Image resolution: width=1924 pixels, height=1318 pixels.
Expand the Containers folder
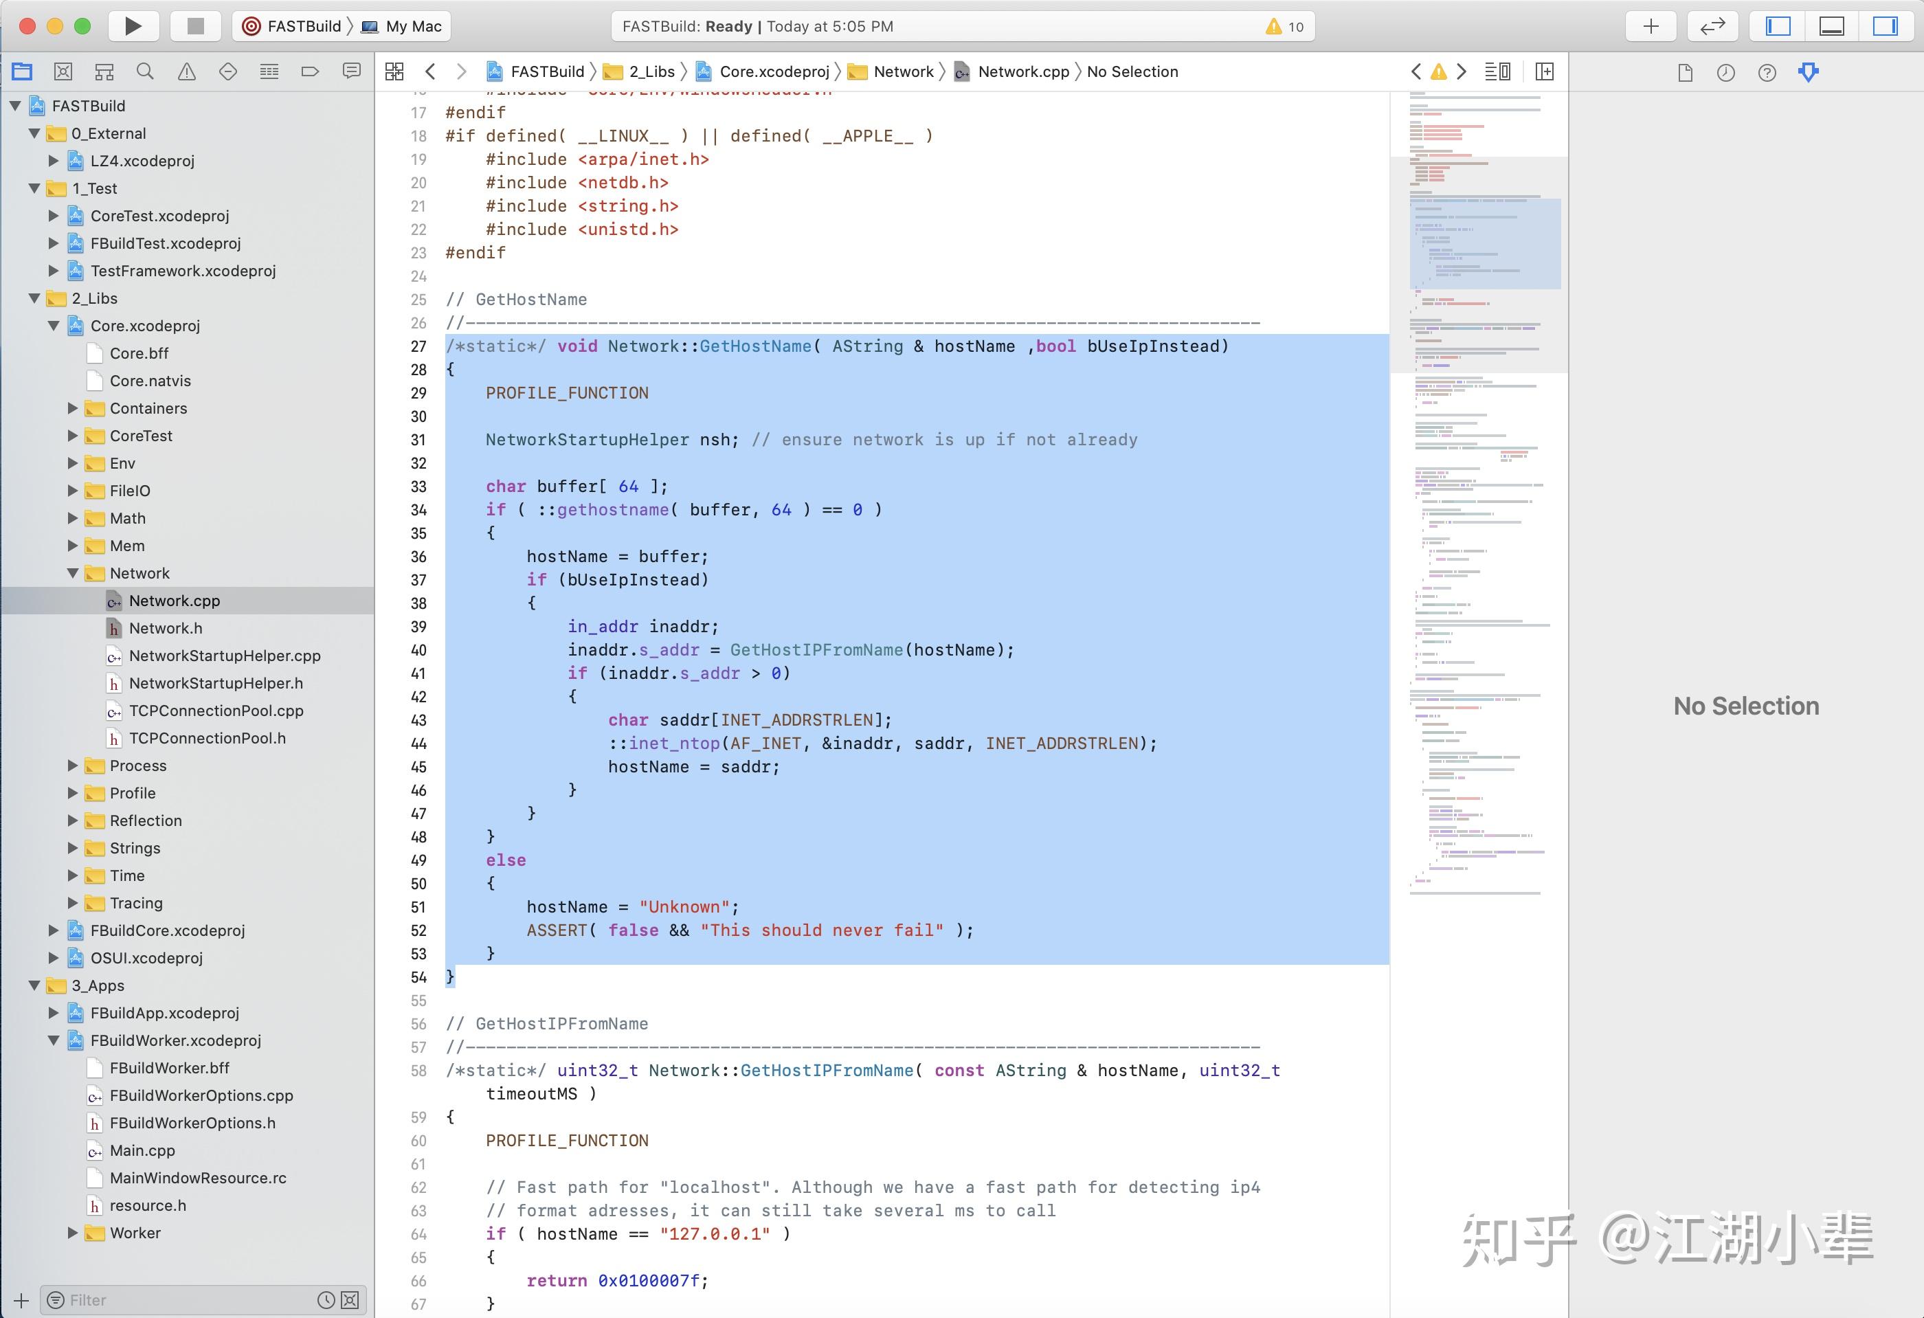[x=73, y=408]
